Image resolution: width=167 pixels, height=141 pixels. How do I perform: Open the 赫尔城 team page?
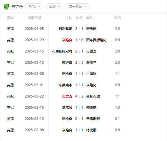(67, 108)
